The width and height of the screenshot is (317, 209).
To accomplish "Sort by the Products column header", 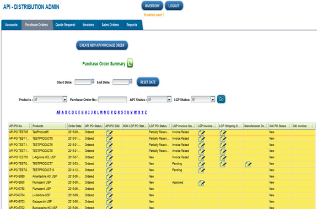I will (x=49, y=126).
